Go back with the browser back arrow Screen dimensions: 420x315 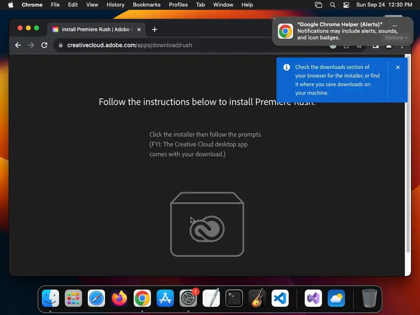(x=18, y=45)
